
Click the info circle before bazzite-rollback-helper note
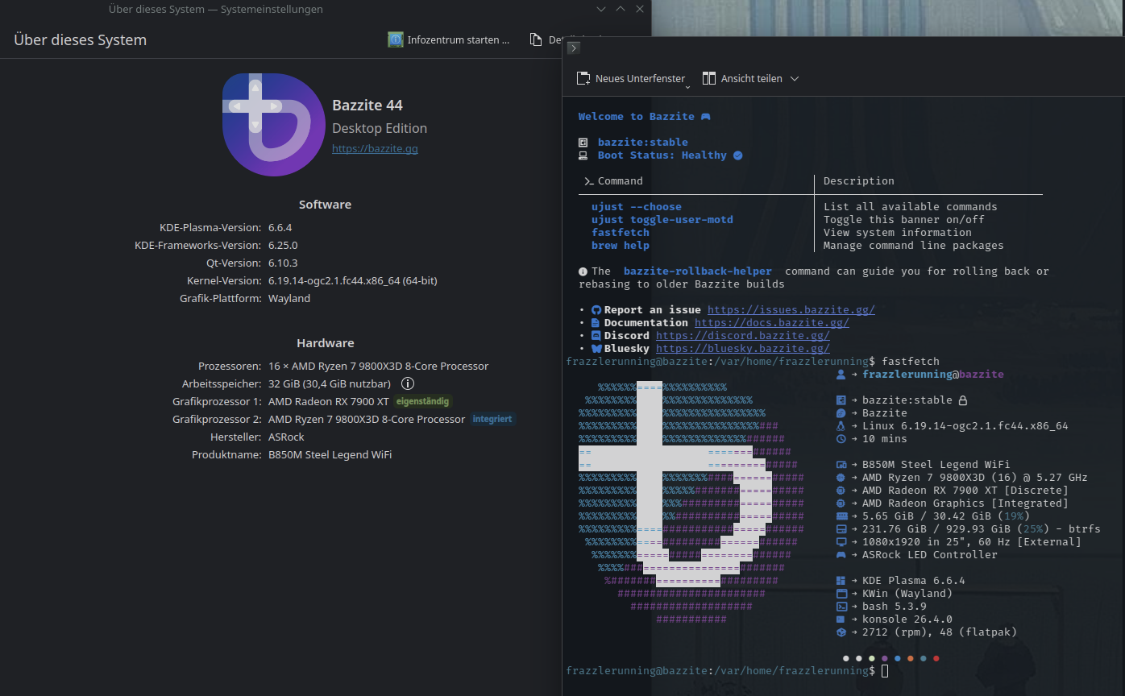click(x=583, y=271)
